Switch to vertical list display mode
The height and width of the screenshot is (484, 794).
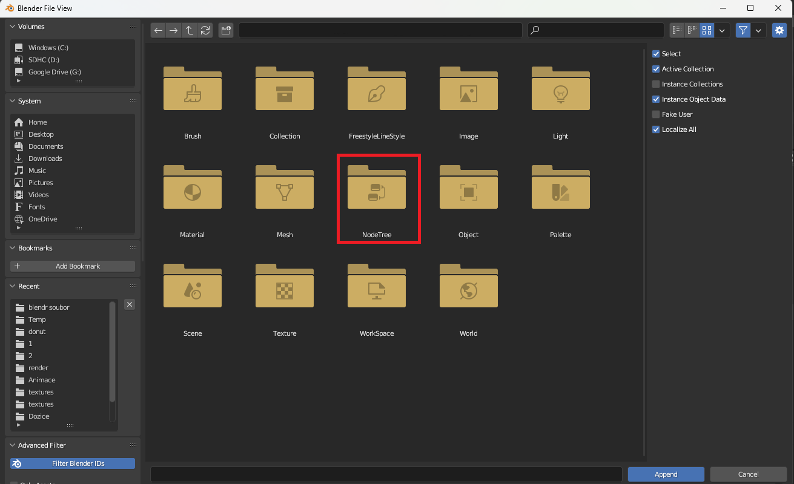(x=677, y=30)
